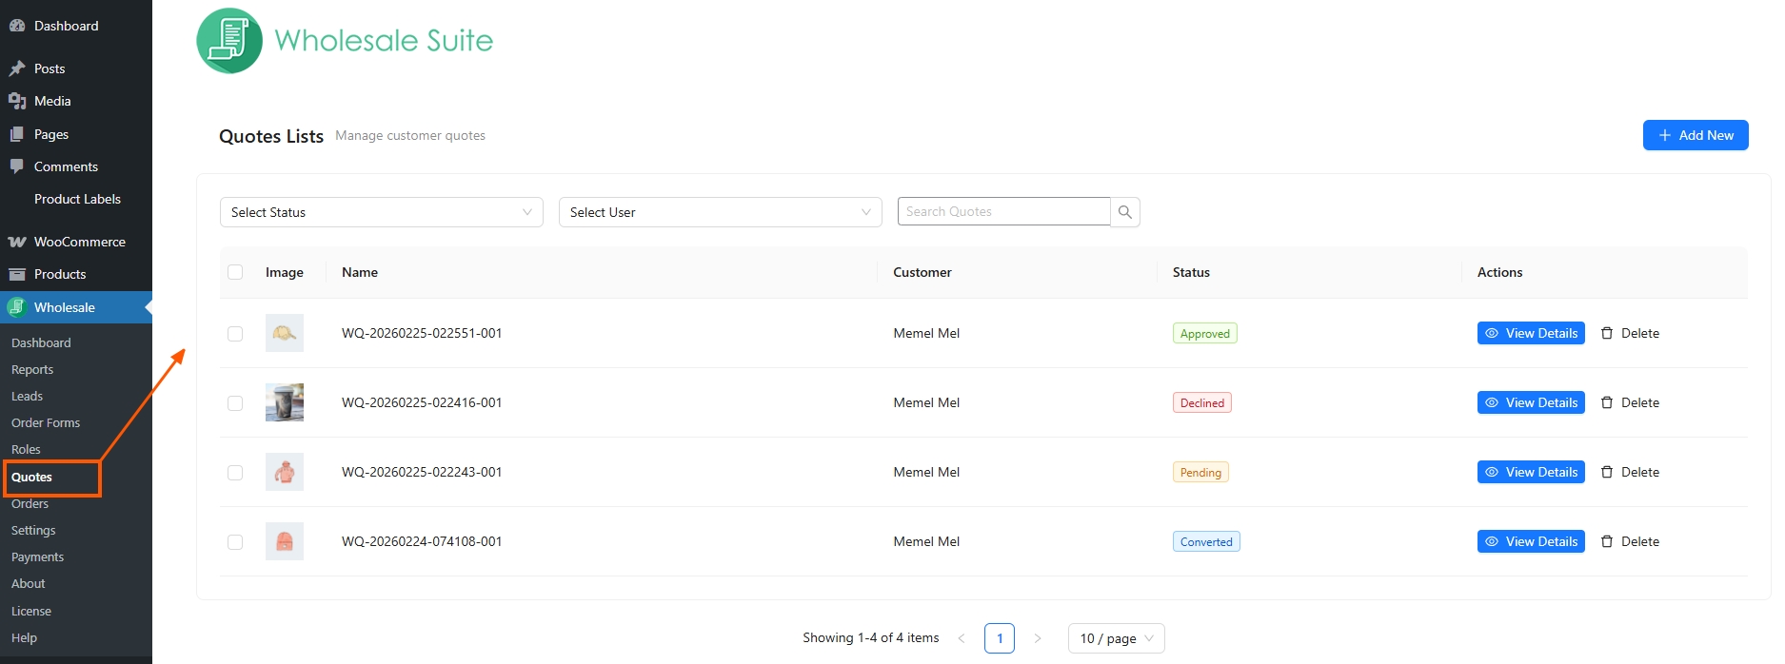Click the Search Quotes input field
This screenshot has width=1785, height=664.
[1003, 211]
